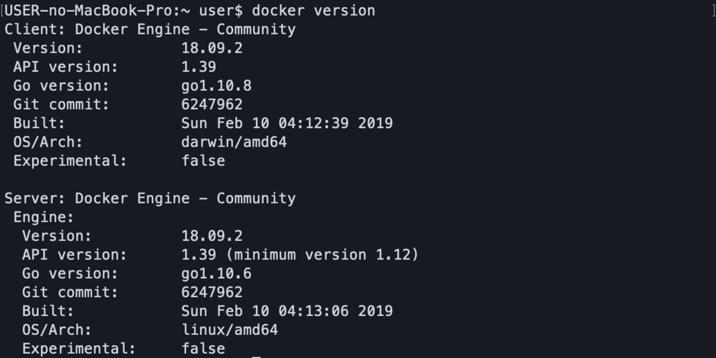Click the 'USER-no-MacBook-Pro:~ user$' shell prompt
716x358 pixels.
[124, 10]
